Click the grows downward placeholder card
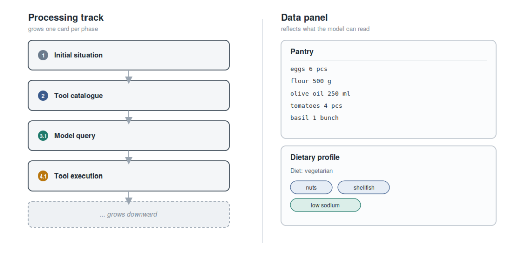 (129, 214)
